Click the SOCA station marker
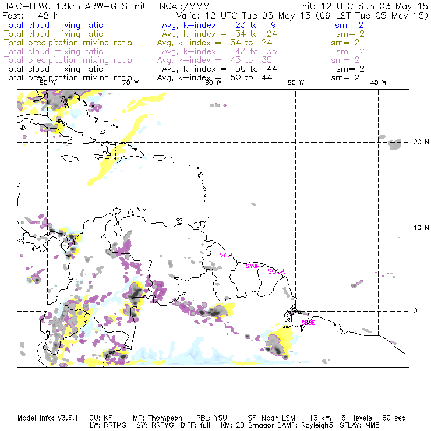 (276, 271)
